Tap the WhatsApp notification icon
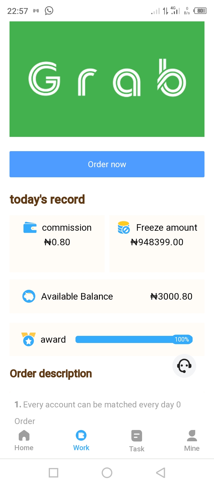Viewport: 214px width, 487px height. (49, 11)
